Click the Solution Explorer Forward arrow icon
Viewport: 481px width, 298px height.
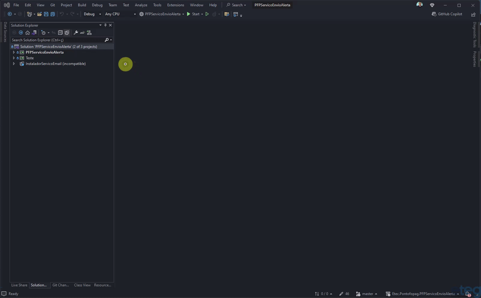pyautogui.click(x=21, y=33)
